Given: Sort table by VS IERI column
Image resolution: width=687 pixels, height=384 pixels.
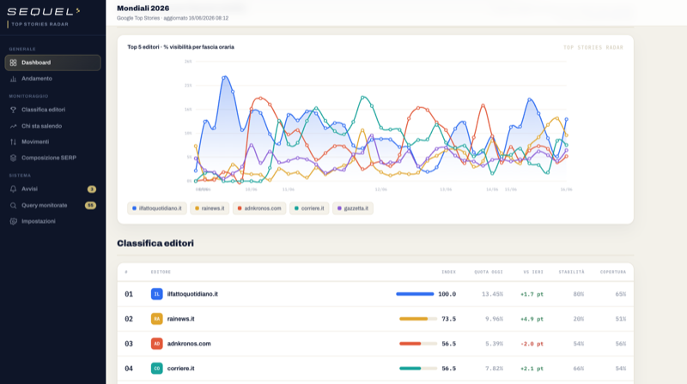Looking at the screenshot, I should 533,272.
